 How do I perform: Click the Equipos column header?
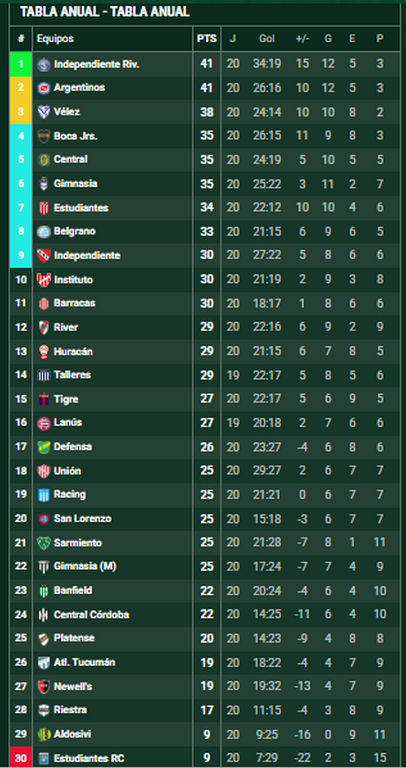[55, 39]
